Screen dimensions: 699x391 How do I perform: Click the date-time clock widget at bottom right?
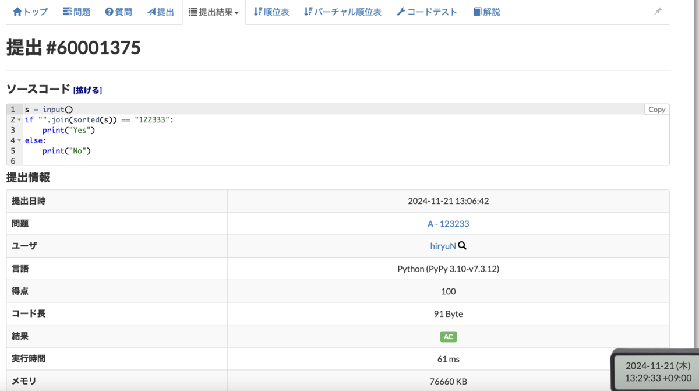656,371
